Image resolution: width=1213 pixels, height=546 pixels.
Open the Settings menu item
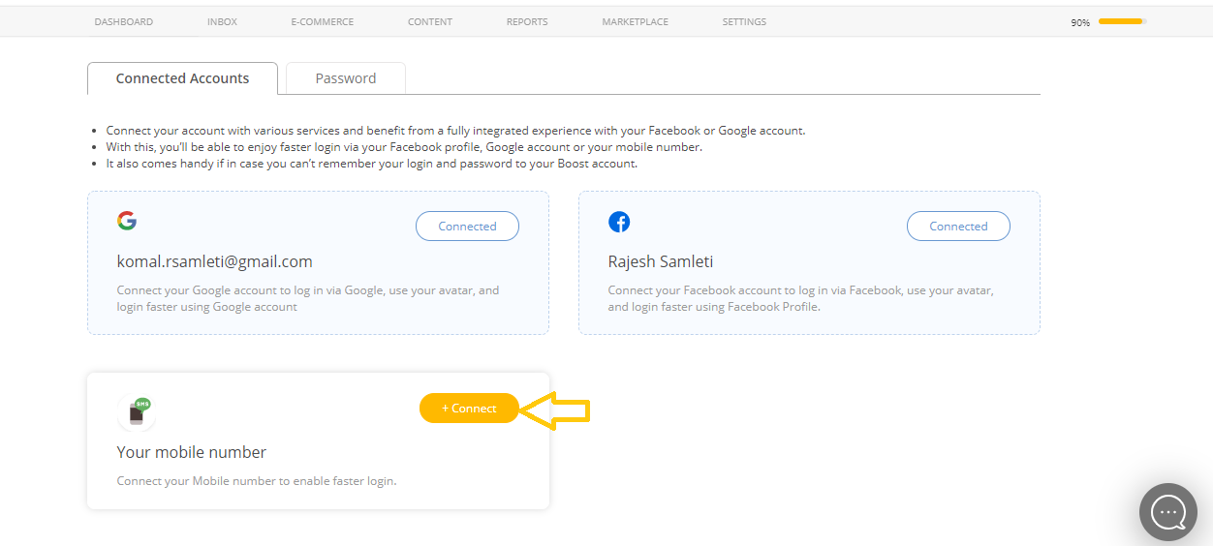tap(744, 21)
